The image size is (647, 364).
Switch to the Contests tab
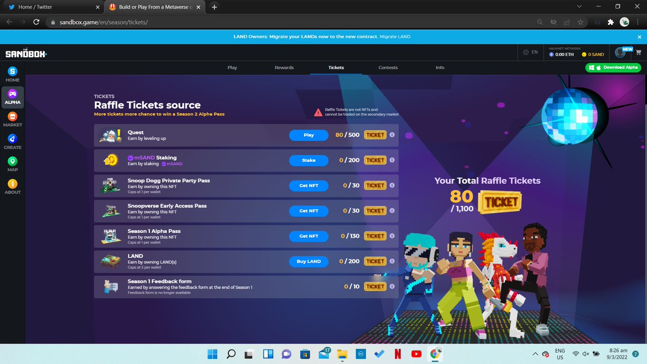point(388,67)
